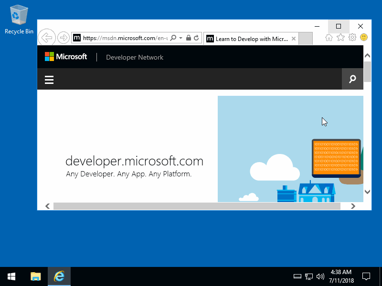
Task: Open File Explorer from the taskbar
Action: (35, 276)
